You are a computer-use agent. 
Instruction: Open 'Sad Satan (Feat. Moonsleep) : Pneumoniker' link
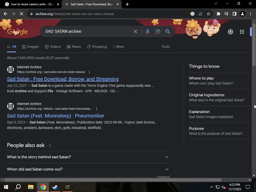point(56,116)
